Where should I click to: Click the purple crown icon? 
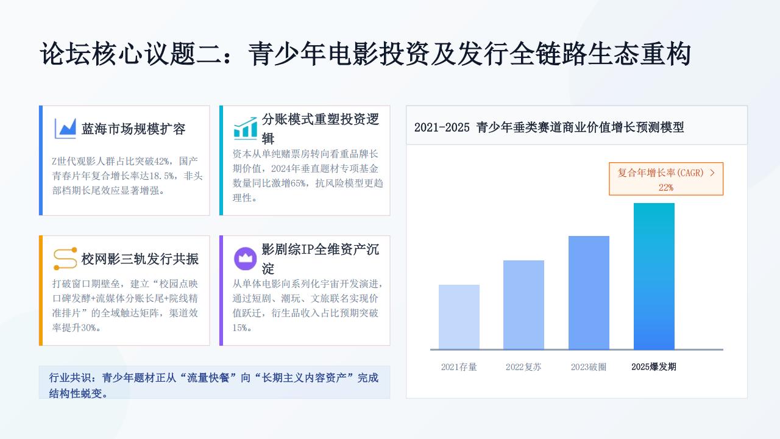click(x=245, y=259)
